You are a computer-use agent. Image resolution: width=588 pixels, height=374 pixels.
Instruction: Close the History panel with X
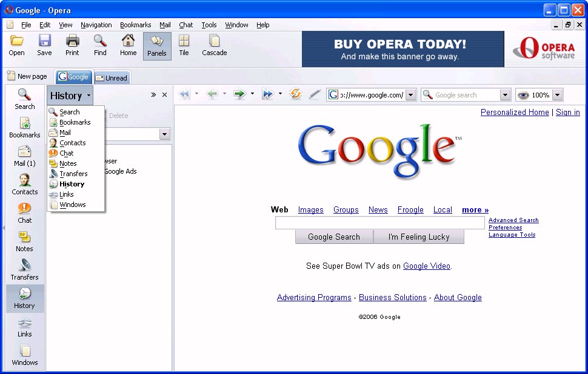point(164,95)
